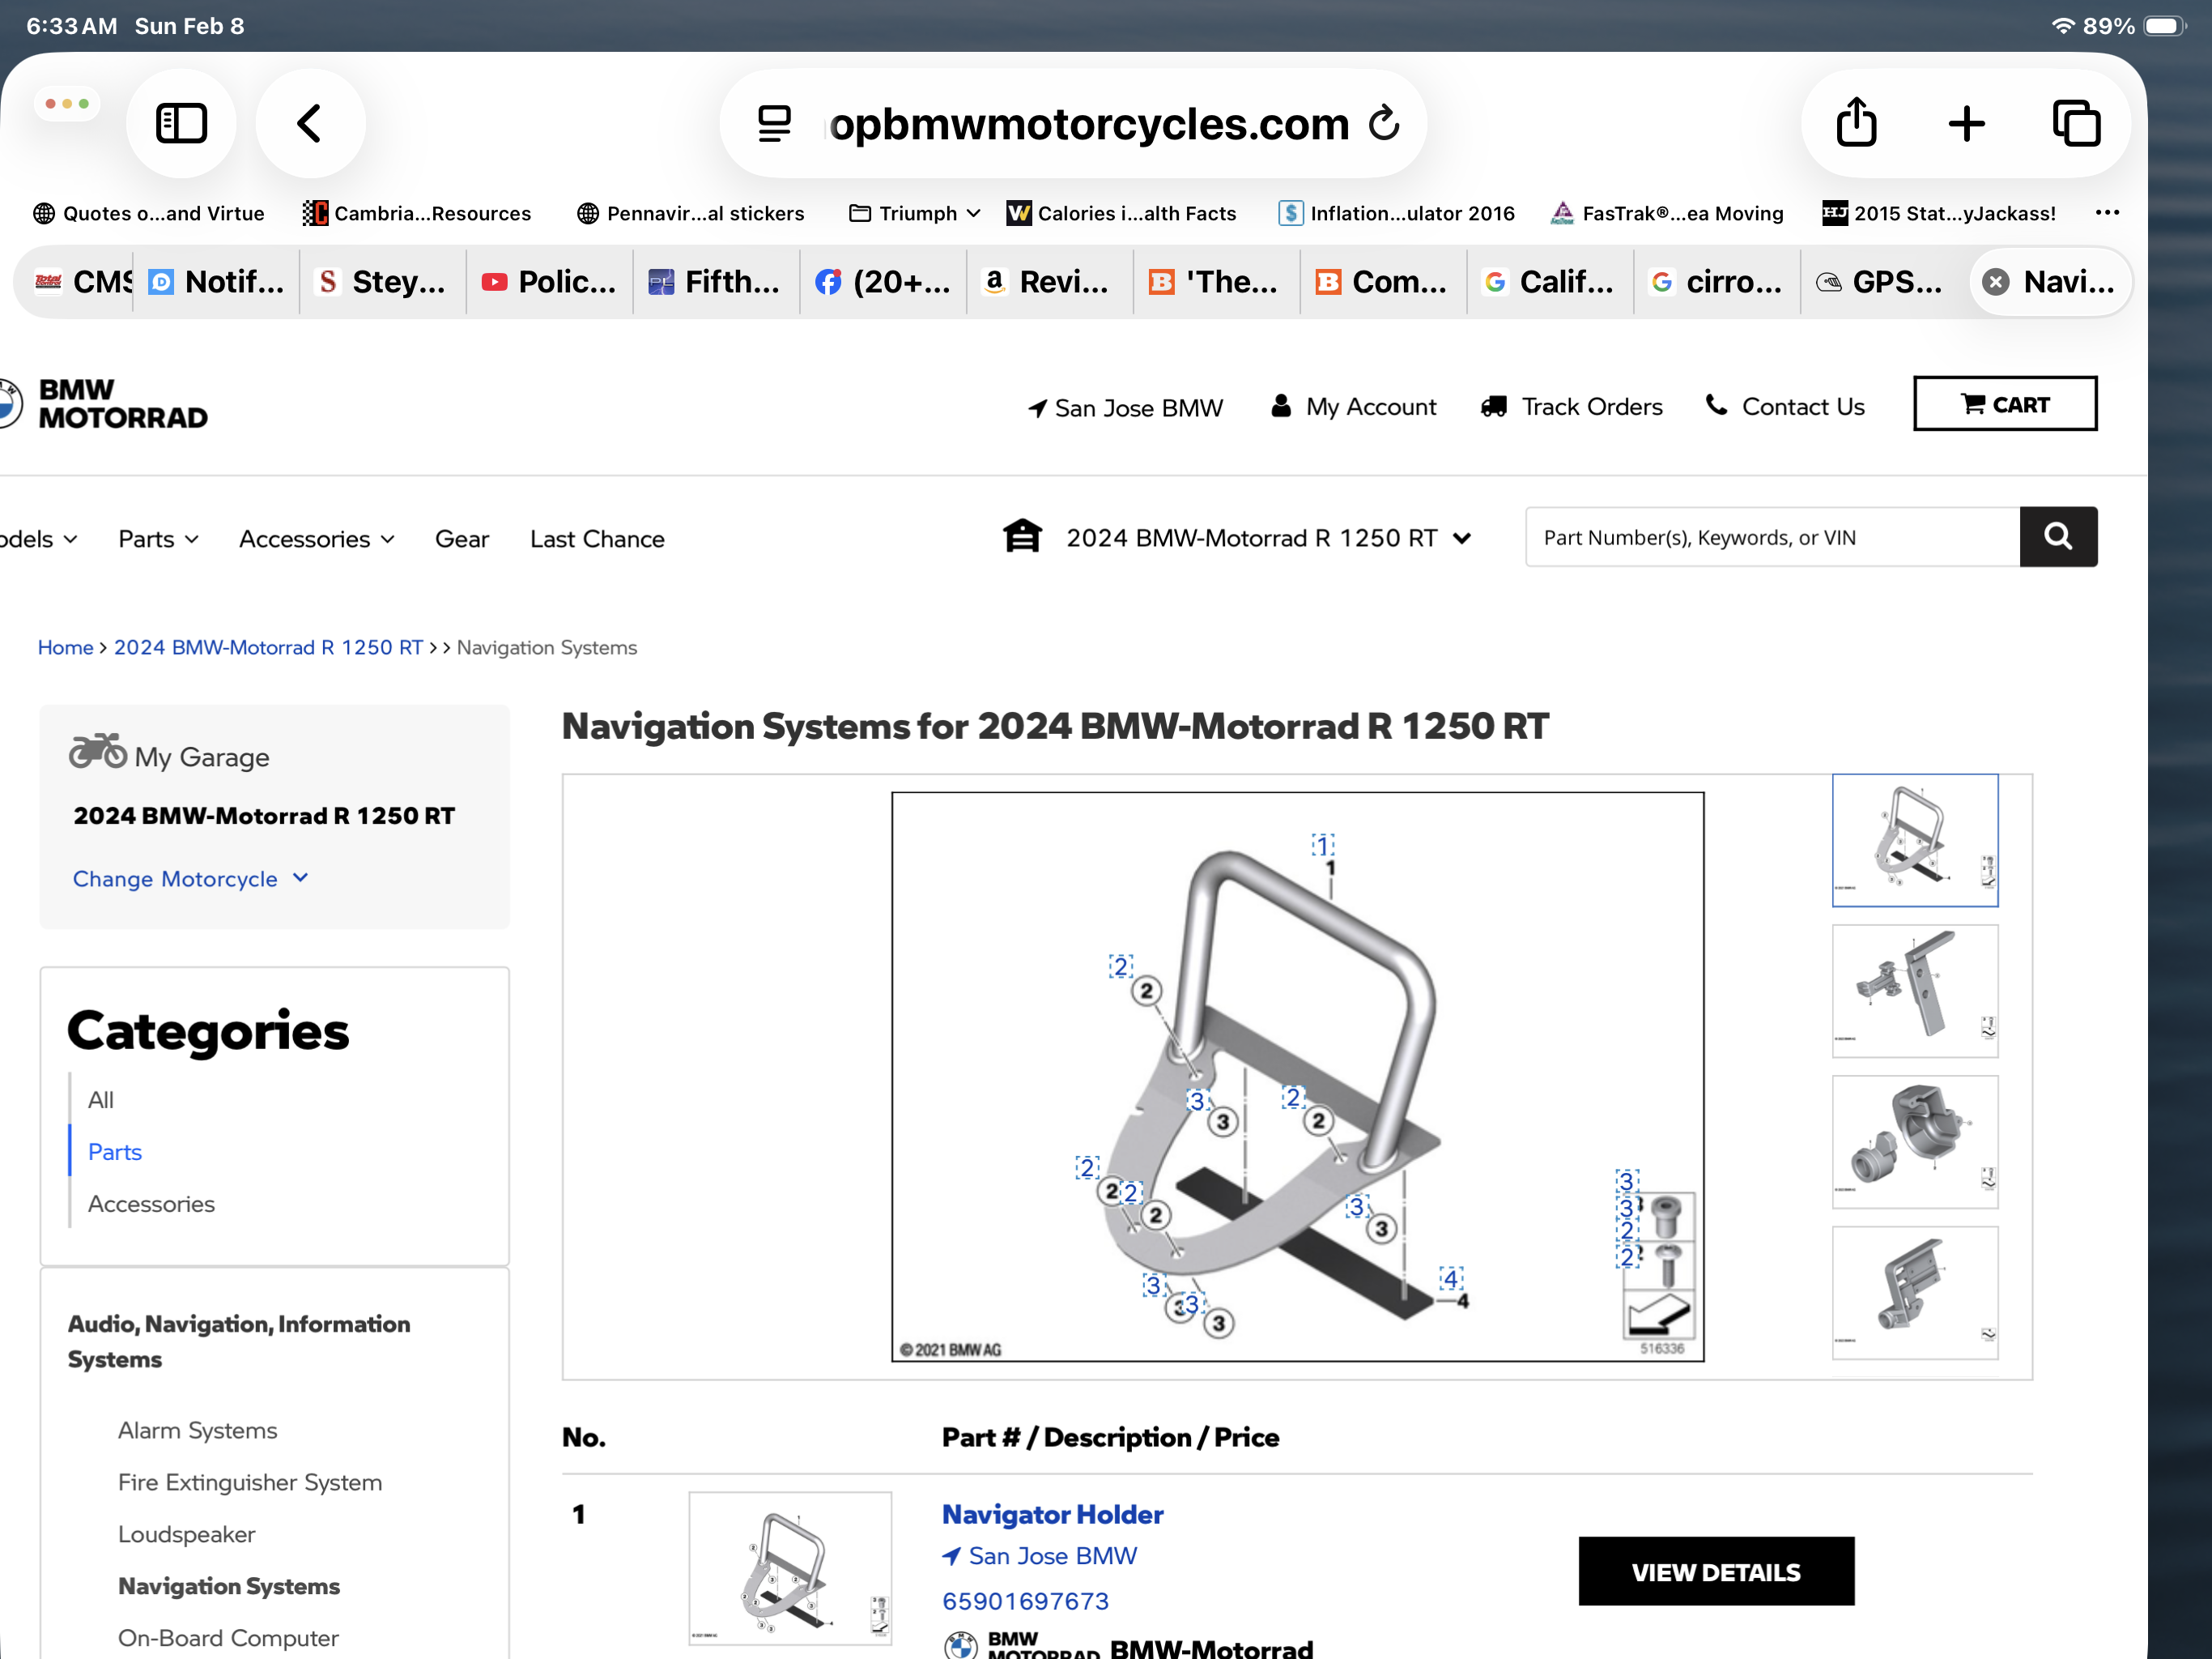Open the share sheet icon
The height and width of the screenshot is (1659, 2212).
click(x=1856, y=122)
